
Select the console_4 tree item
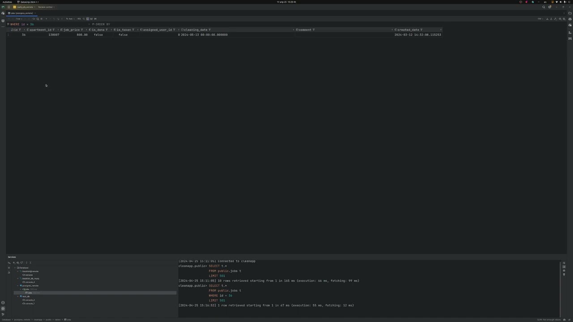pos(29,282)
